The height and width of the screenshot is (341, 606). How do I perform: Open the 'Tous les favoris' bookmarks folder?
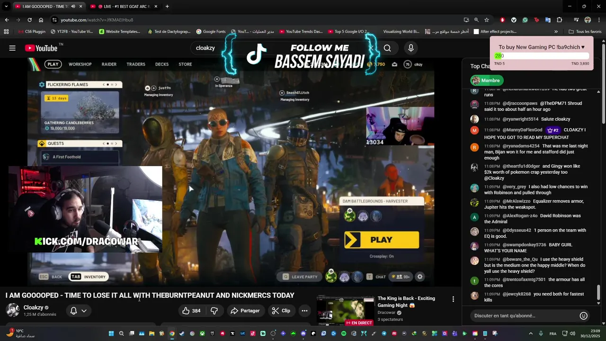(x=585, y=32)
